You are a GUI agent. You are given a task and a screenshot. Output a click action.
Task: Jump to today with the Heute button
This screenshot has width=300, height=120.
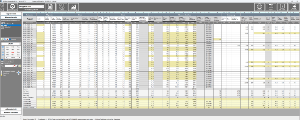click(13, 57)
